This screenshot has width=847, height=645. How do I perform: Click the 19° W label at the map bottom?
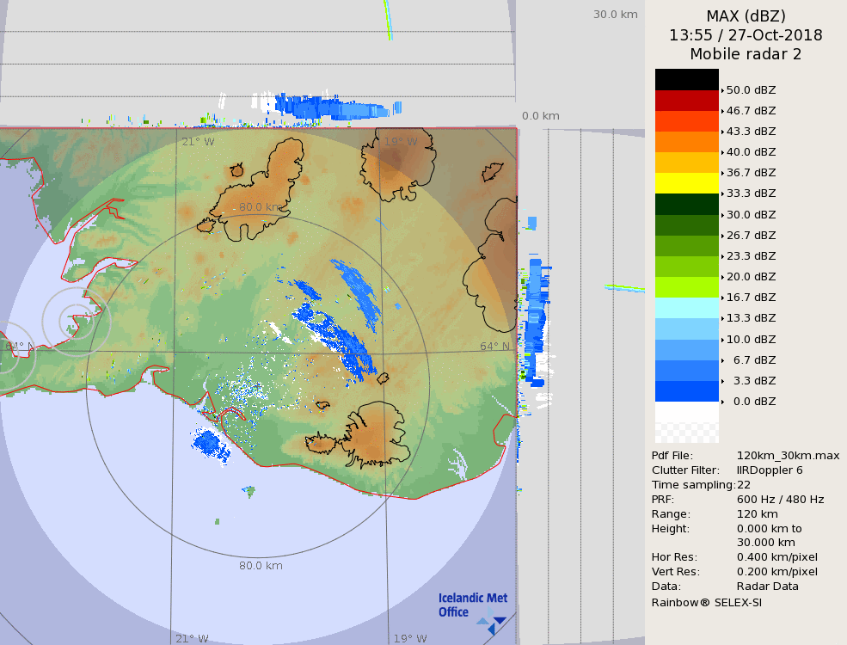point(410,638)
